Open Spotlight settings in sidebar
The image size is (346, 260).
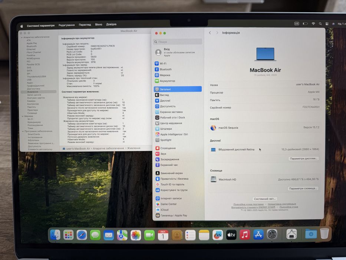(x=163, y=140)
